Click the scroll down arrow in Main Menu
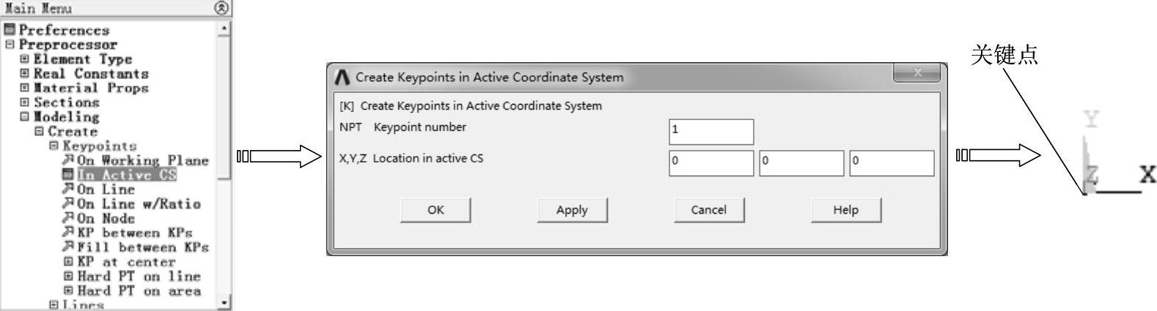Screen dimensions: 1157x311 pos(224,301)
